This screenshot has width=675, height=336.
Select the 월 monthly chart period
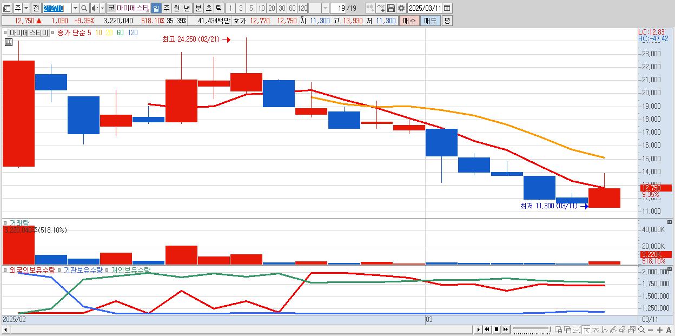[176, 8]
